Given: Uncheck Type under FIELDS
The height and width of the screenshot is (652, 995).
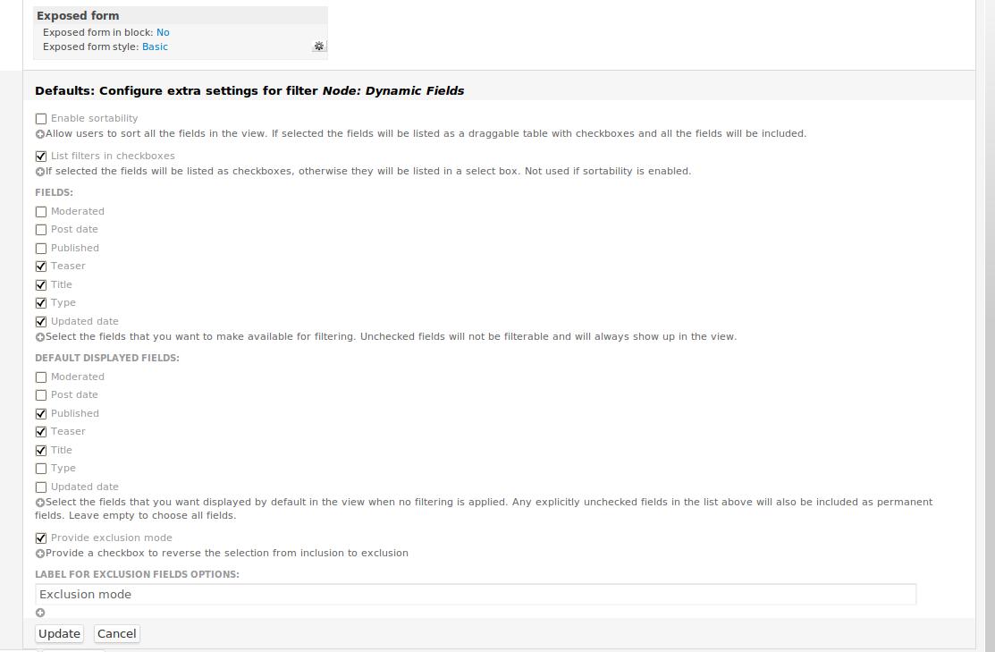Looking at the screenshot, I should point(41,303).
